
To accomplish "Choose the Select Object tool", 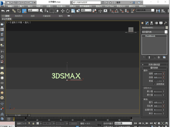I will click(41, 11).
